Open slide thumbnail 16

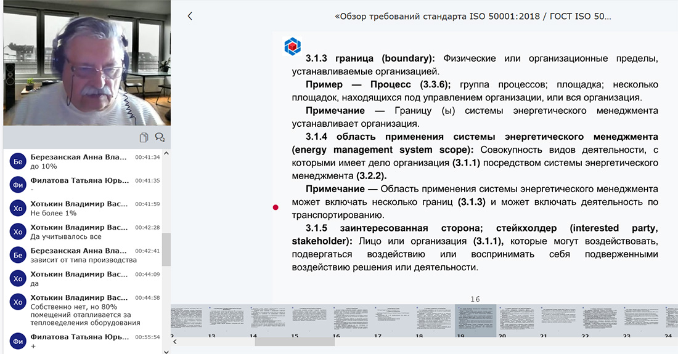[351, 320]
